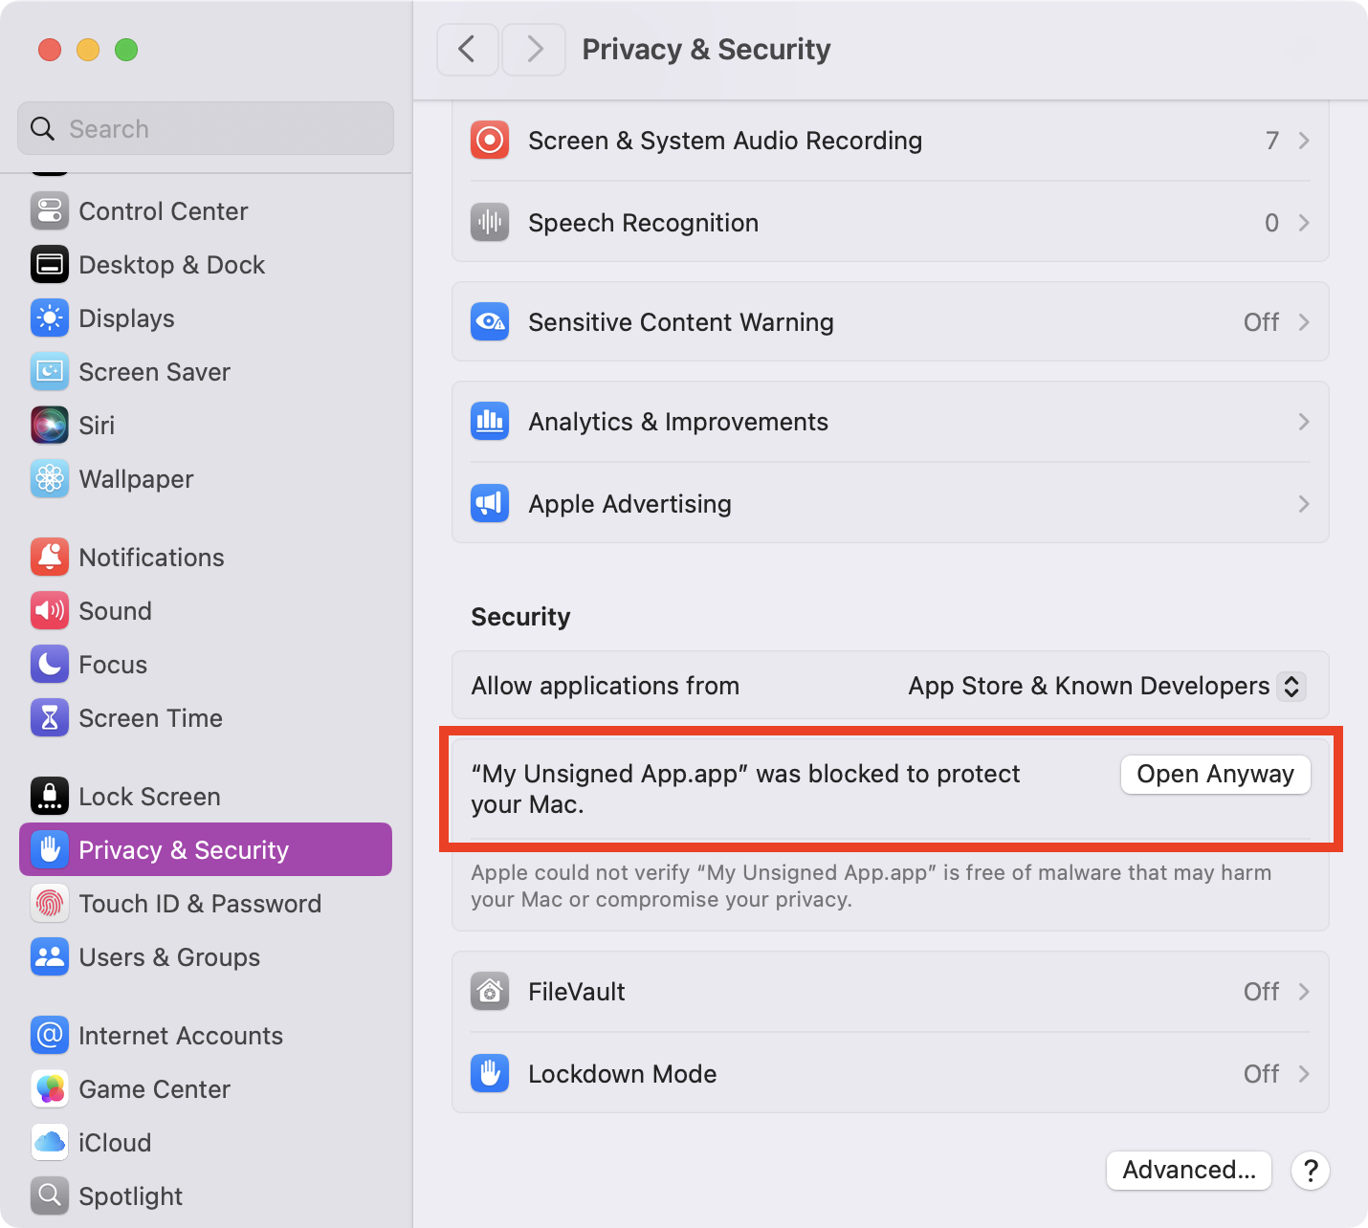Click the Analytics & Improvements chart icon

coord(490,422)
